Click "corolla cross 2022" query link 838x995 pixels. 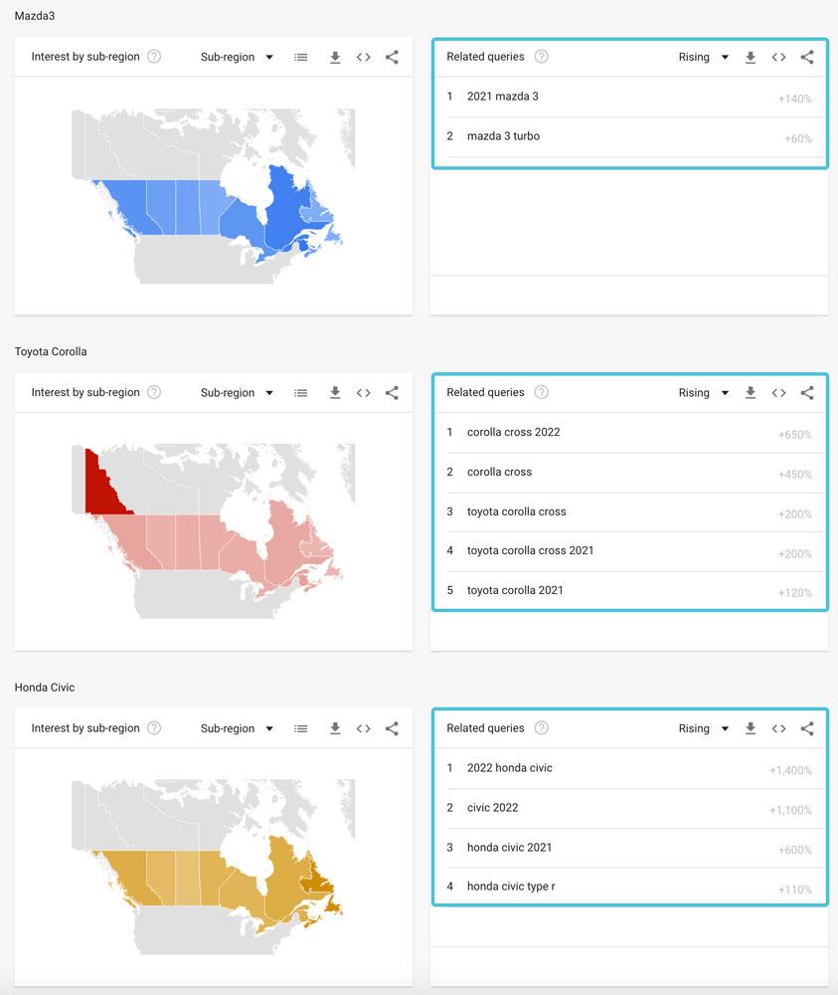(513, 432)
